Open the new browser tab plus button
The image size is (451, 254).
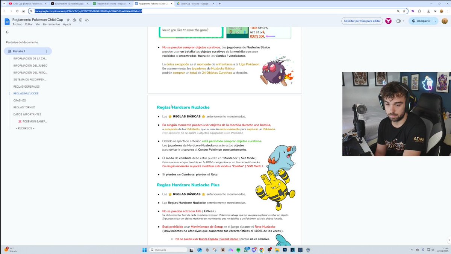pos(219,3)
